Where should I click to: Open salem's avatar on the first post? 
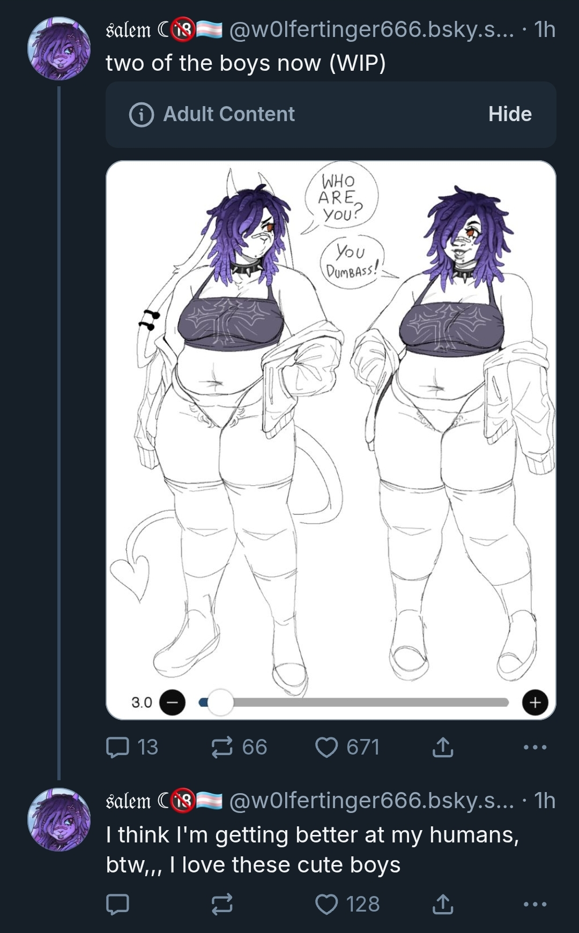pos(59,48)
